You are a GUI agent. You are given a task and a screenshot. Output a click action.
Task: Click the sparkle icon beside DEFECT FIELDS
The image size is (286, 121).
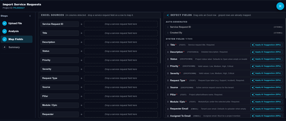tap(168, 15)
